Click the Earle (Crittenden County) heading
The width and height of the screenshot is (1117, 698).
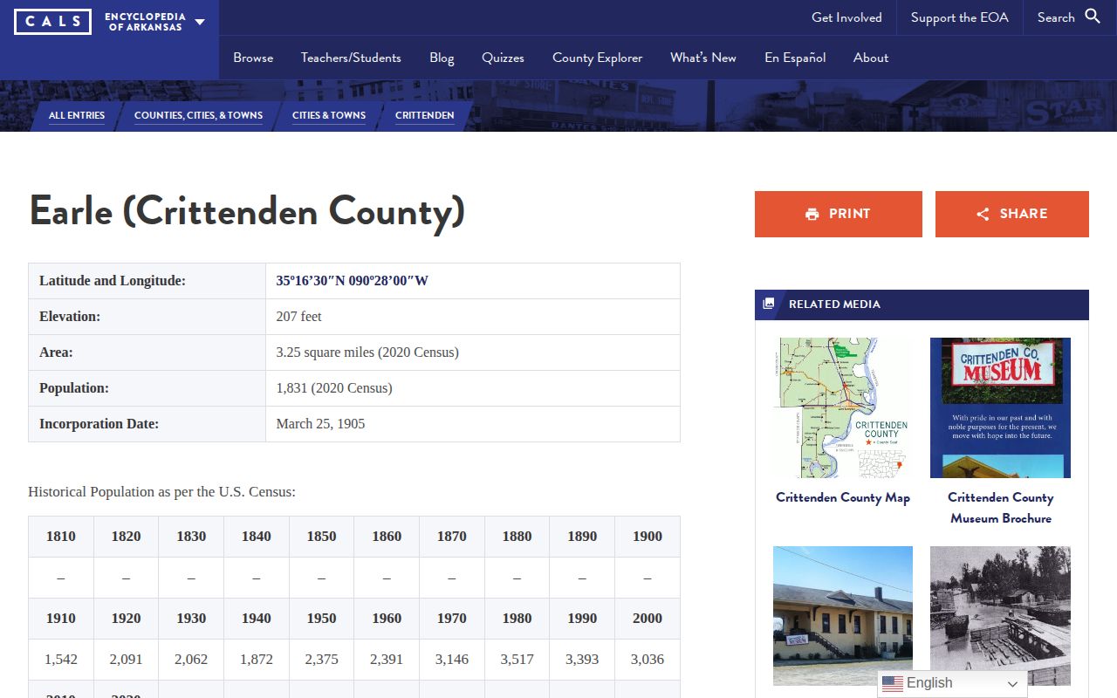tap(247, 212)
